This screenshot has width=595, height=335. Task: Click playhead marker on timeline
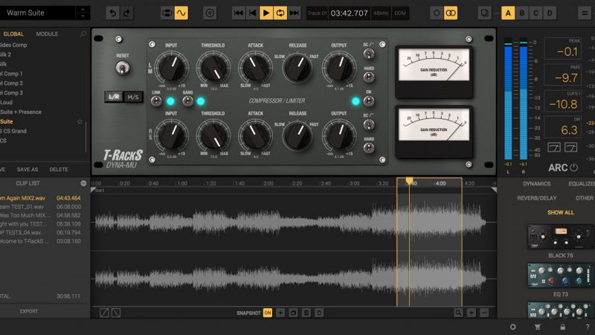coord(409,181)
